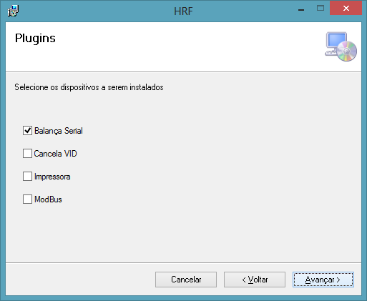
Task: Click the HRF installer icon in title bar
Action: click(x=13, y=11)
